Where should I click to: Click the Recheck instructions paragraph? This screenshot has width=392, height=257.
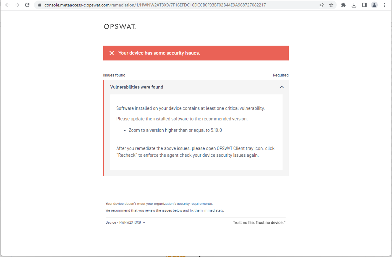click(195, 152)
